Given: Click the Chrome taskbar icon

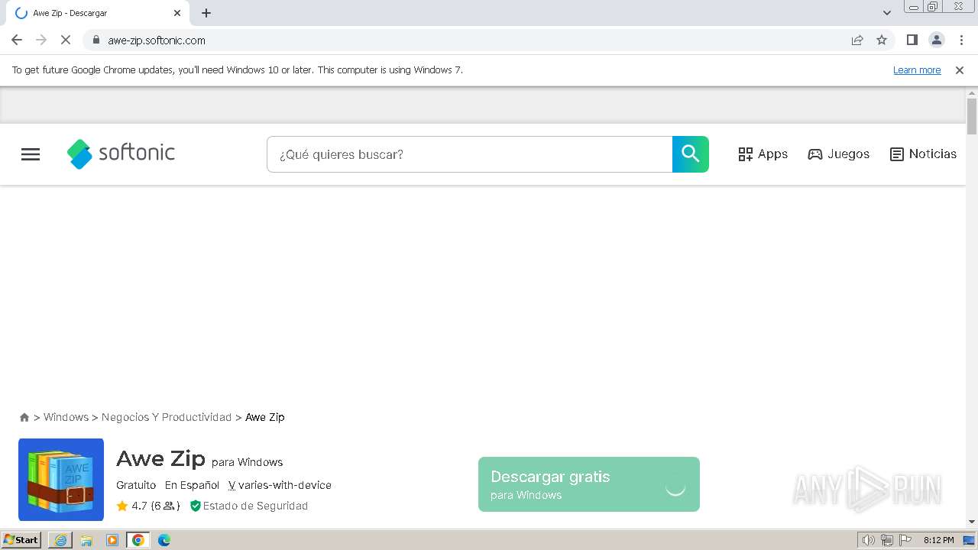Looking at the screenshot, I should click(x=138, y=540).
